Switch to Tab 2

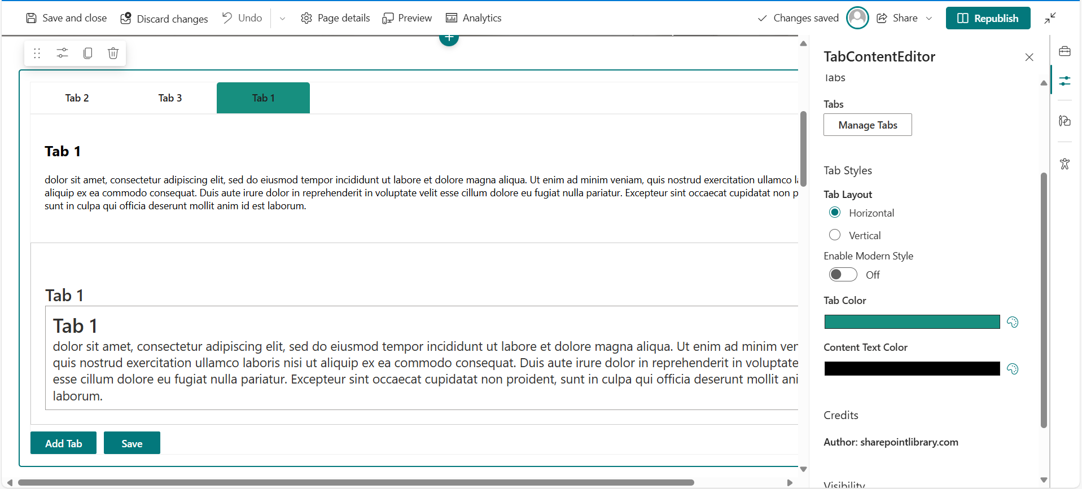[x=77, y=98]
